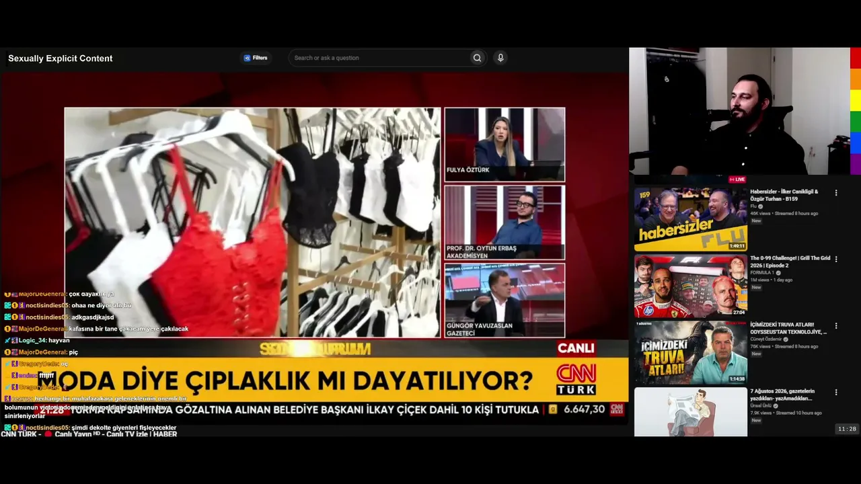Click chat message 'ohaa ne diyor aln bu'
The width and height of the screenshot is (861, 484).
(x=101, y=306)
